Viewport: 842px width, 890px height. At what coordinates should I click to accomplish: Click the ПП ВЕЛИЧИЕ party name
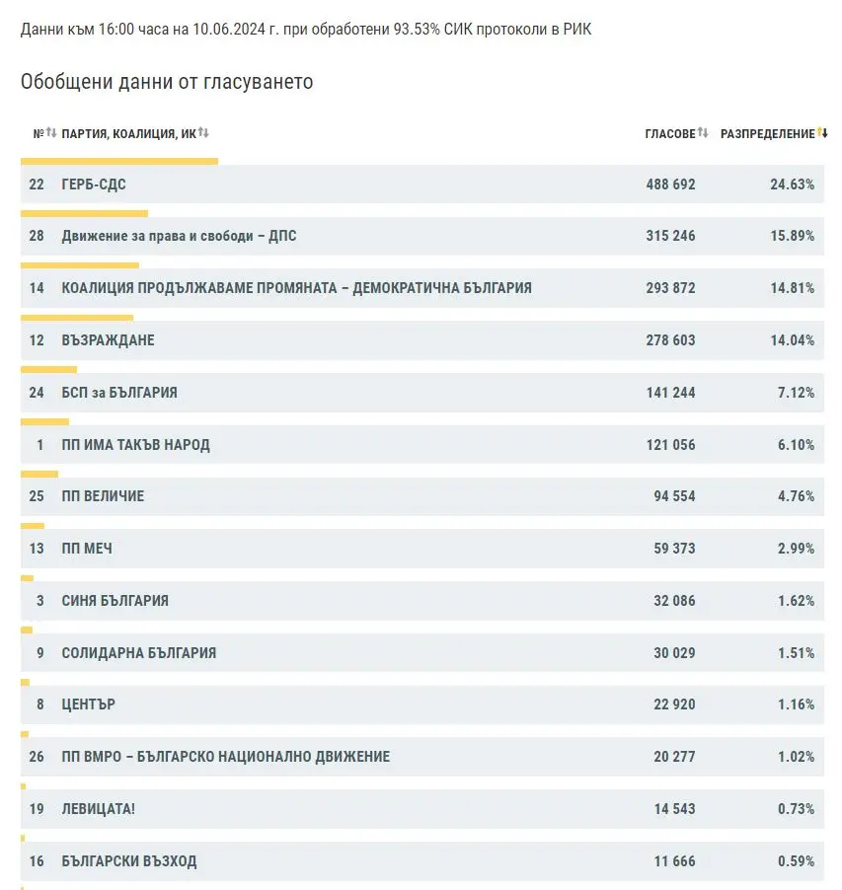point(103,496)
